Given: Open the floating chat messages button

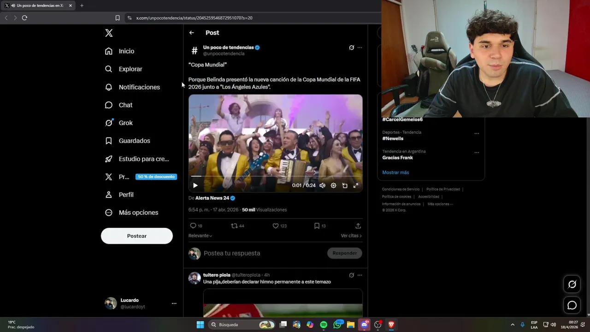Looking at the screenshot, I should 572,305.
